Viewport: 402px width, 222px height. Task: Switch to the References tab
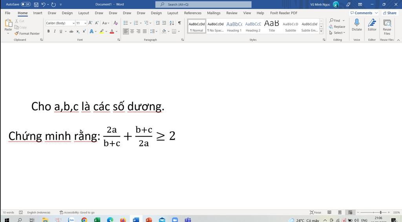pos(193,13)
